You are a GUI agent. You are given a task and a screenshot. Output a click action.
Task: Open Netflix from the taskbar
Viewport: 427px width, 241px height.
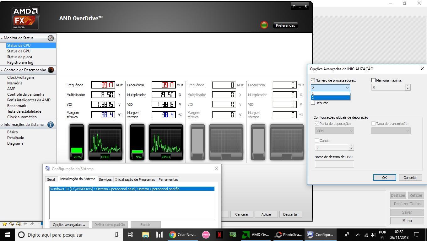click(219, 235)
